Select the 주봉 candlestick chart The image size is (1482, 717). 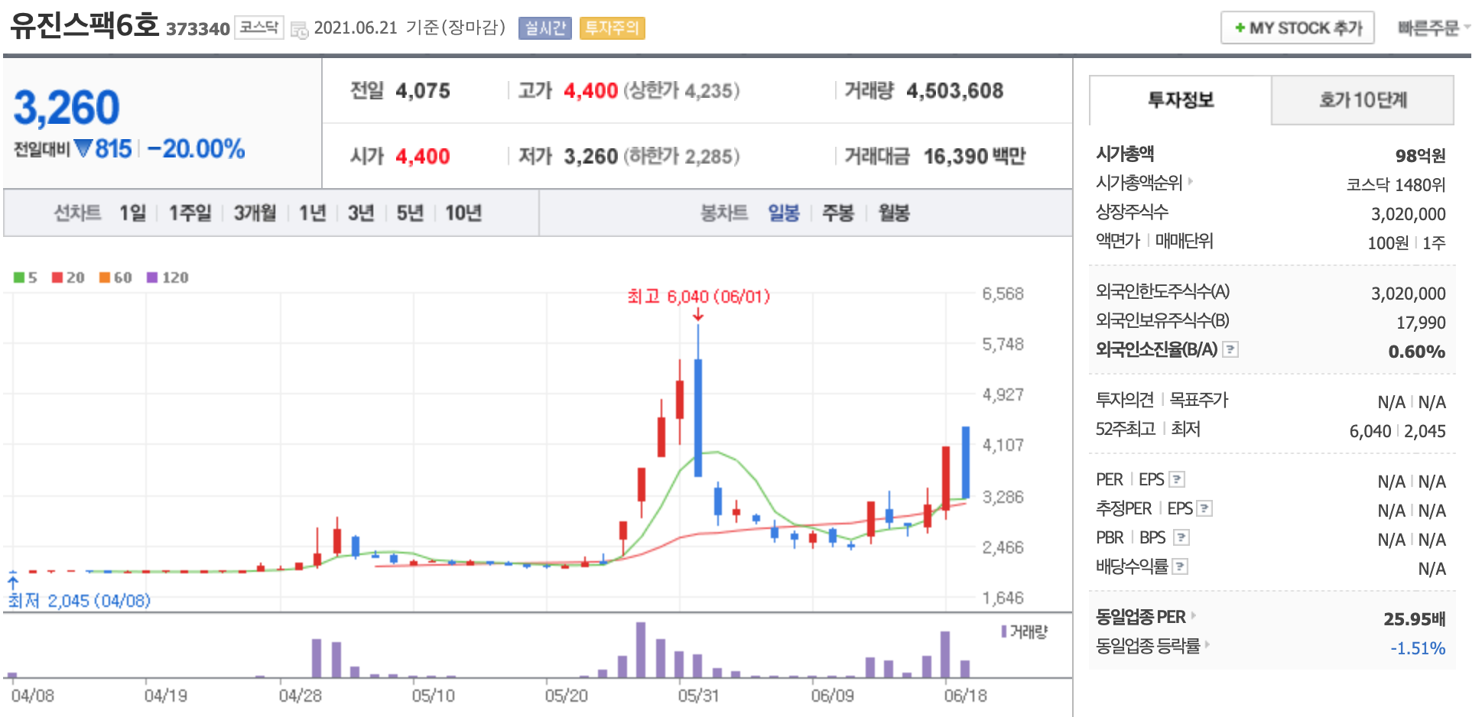[838, 213]
